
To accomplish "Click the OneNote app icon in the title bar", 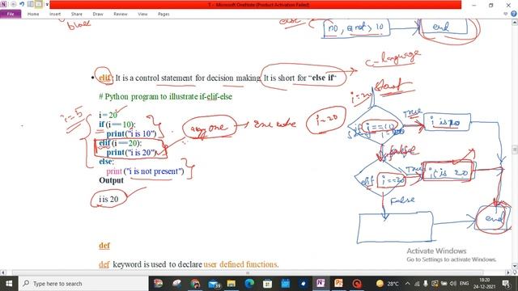I will click(x=3, y=4).
